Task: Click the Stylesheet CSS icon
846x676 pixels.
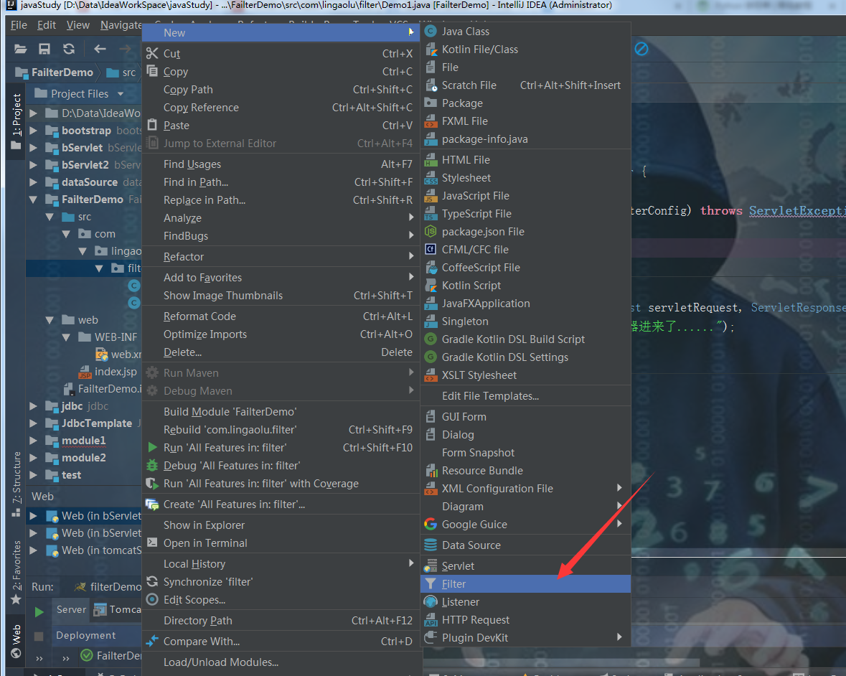Action: pyautogui.click(x=431, y=177)
